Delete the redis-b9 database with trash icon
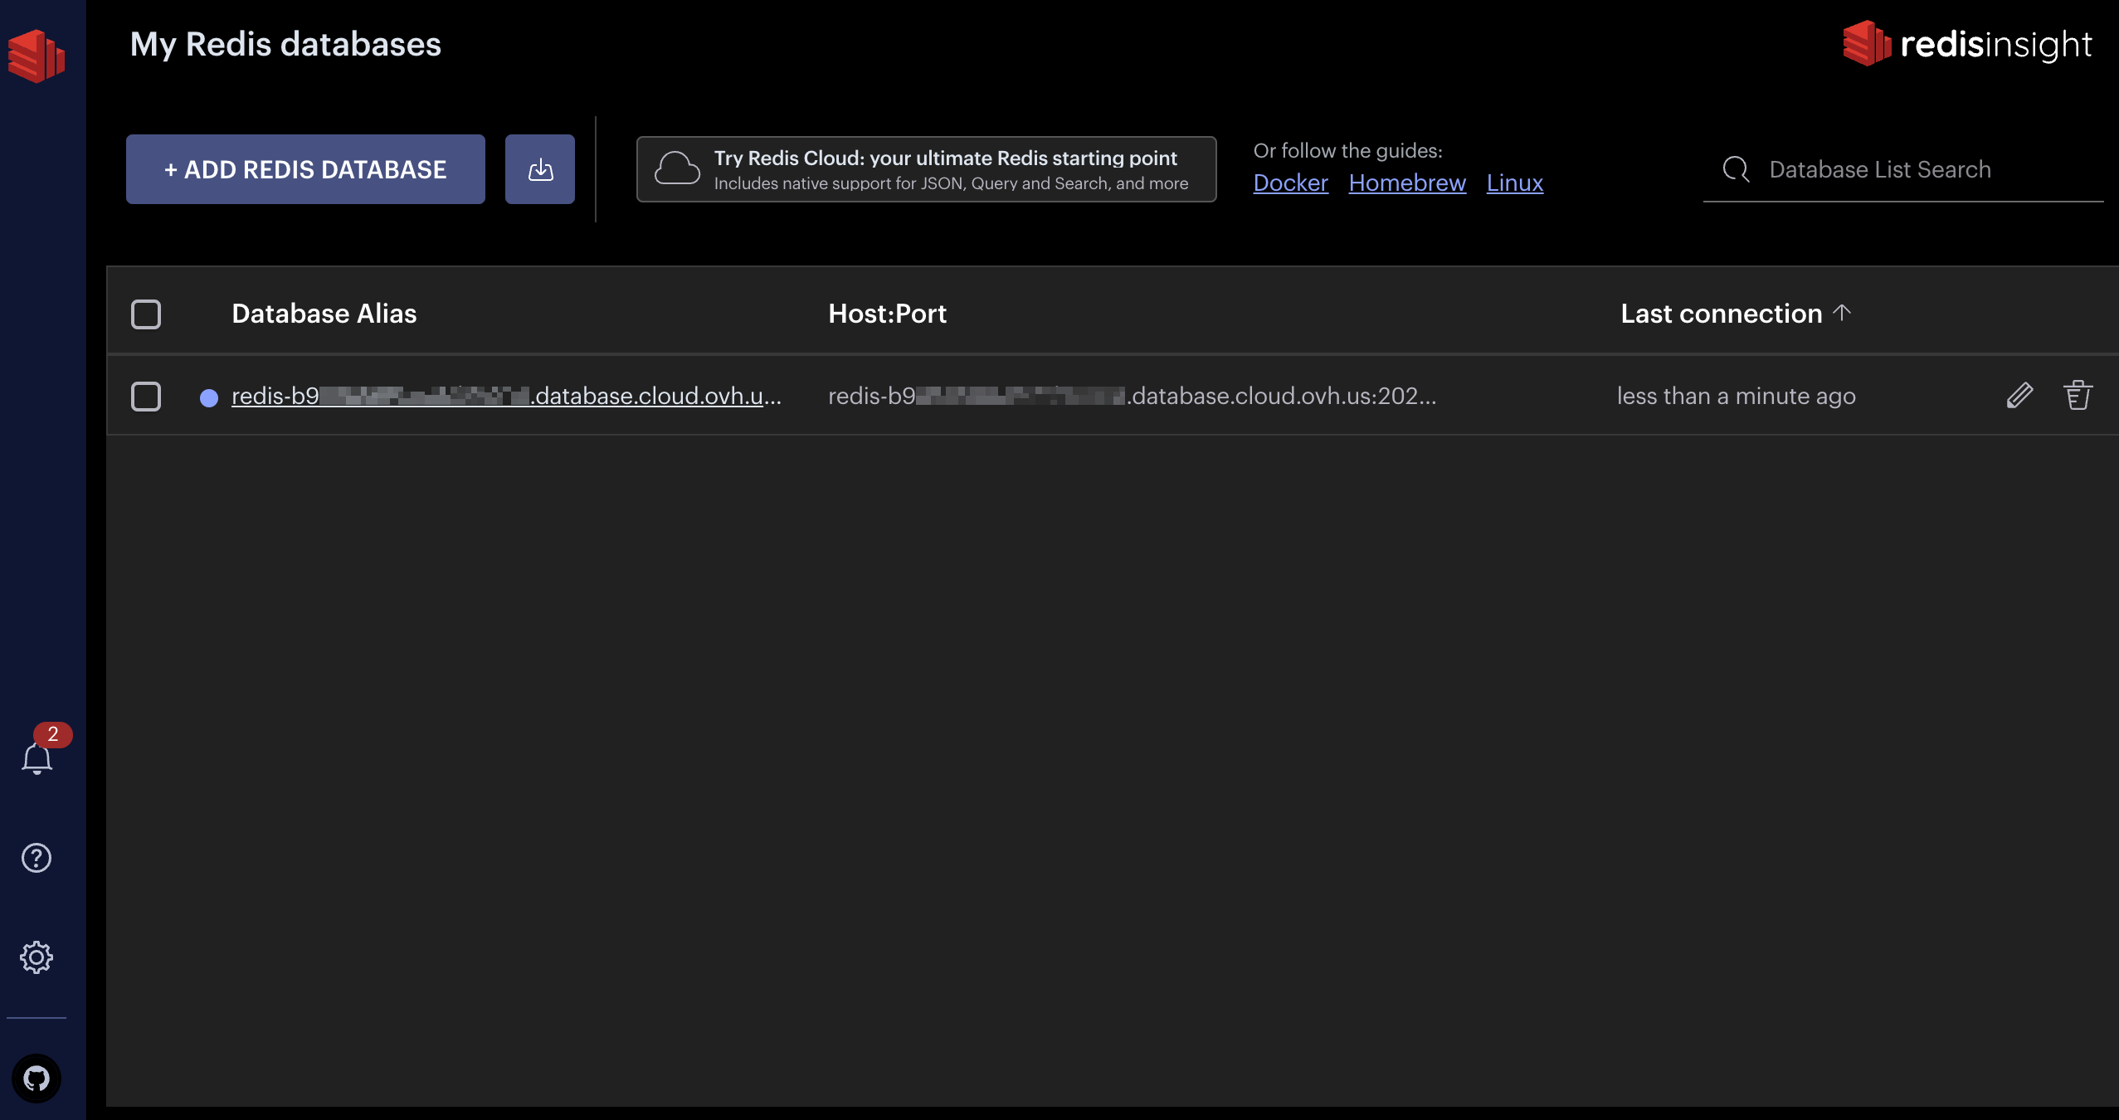The image size is (2119, 1120). click(2078, 396)
